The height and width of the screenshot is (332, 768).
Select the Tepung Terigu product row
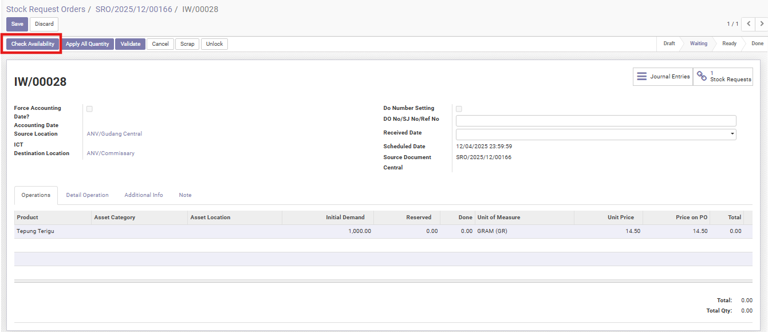coord(36,231)
